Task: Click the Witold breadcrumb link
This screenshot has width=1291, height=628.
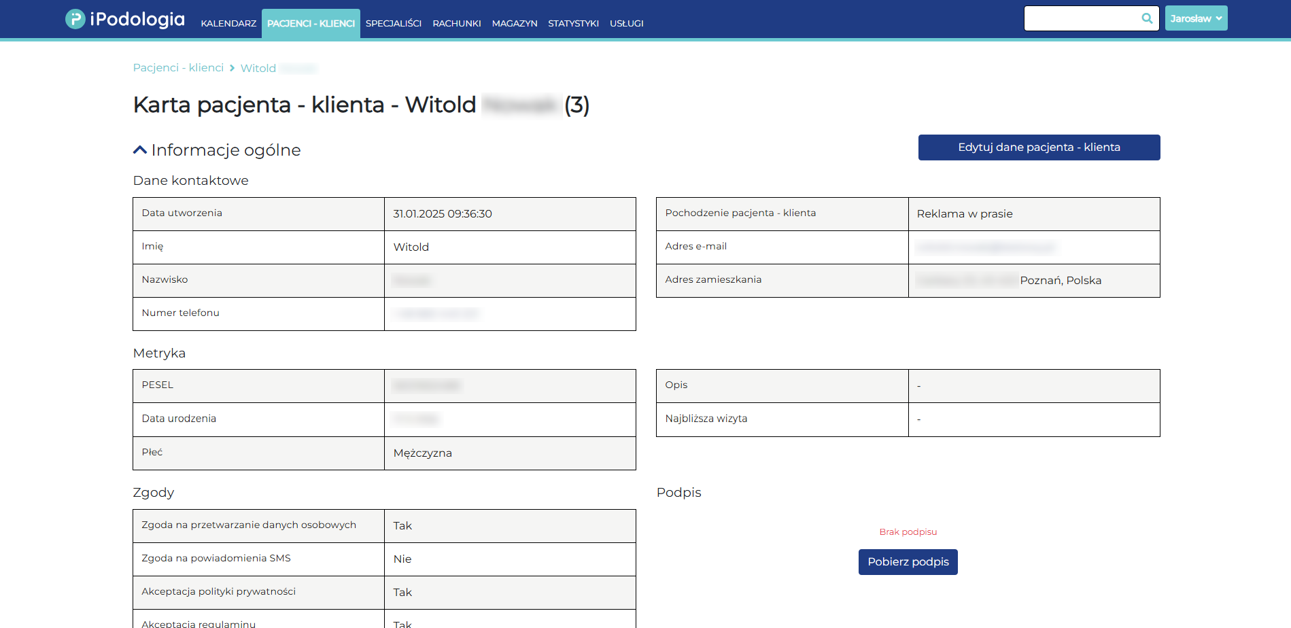Action: click(258, 68)
